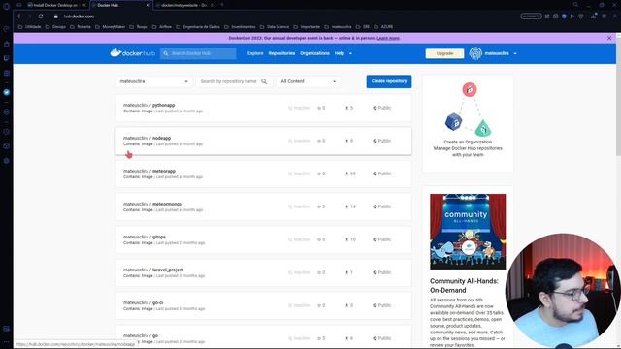Screen dimensions: 621x349
Task: Click inside the Search Docker Hub field
Action: [198, 53]
